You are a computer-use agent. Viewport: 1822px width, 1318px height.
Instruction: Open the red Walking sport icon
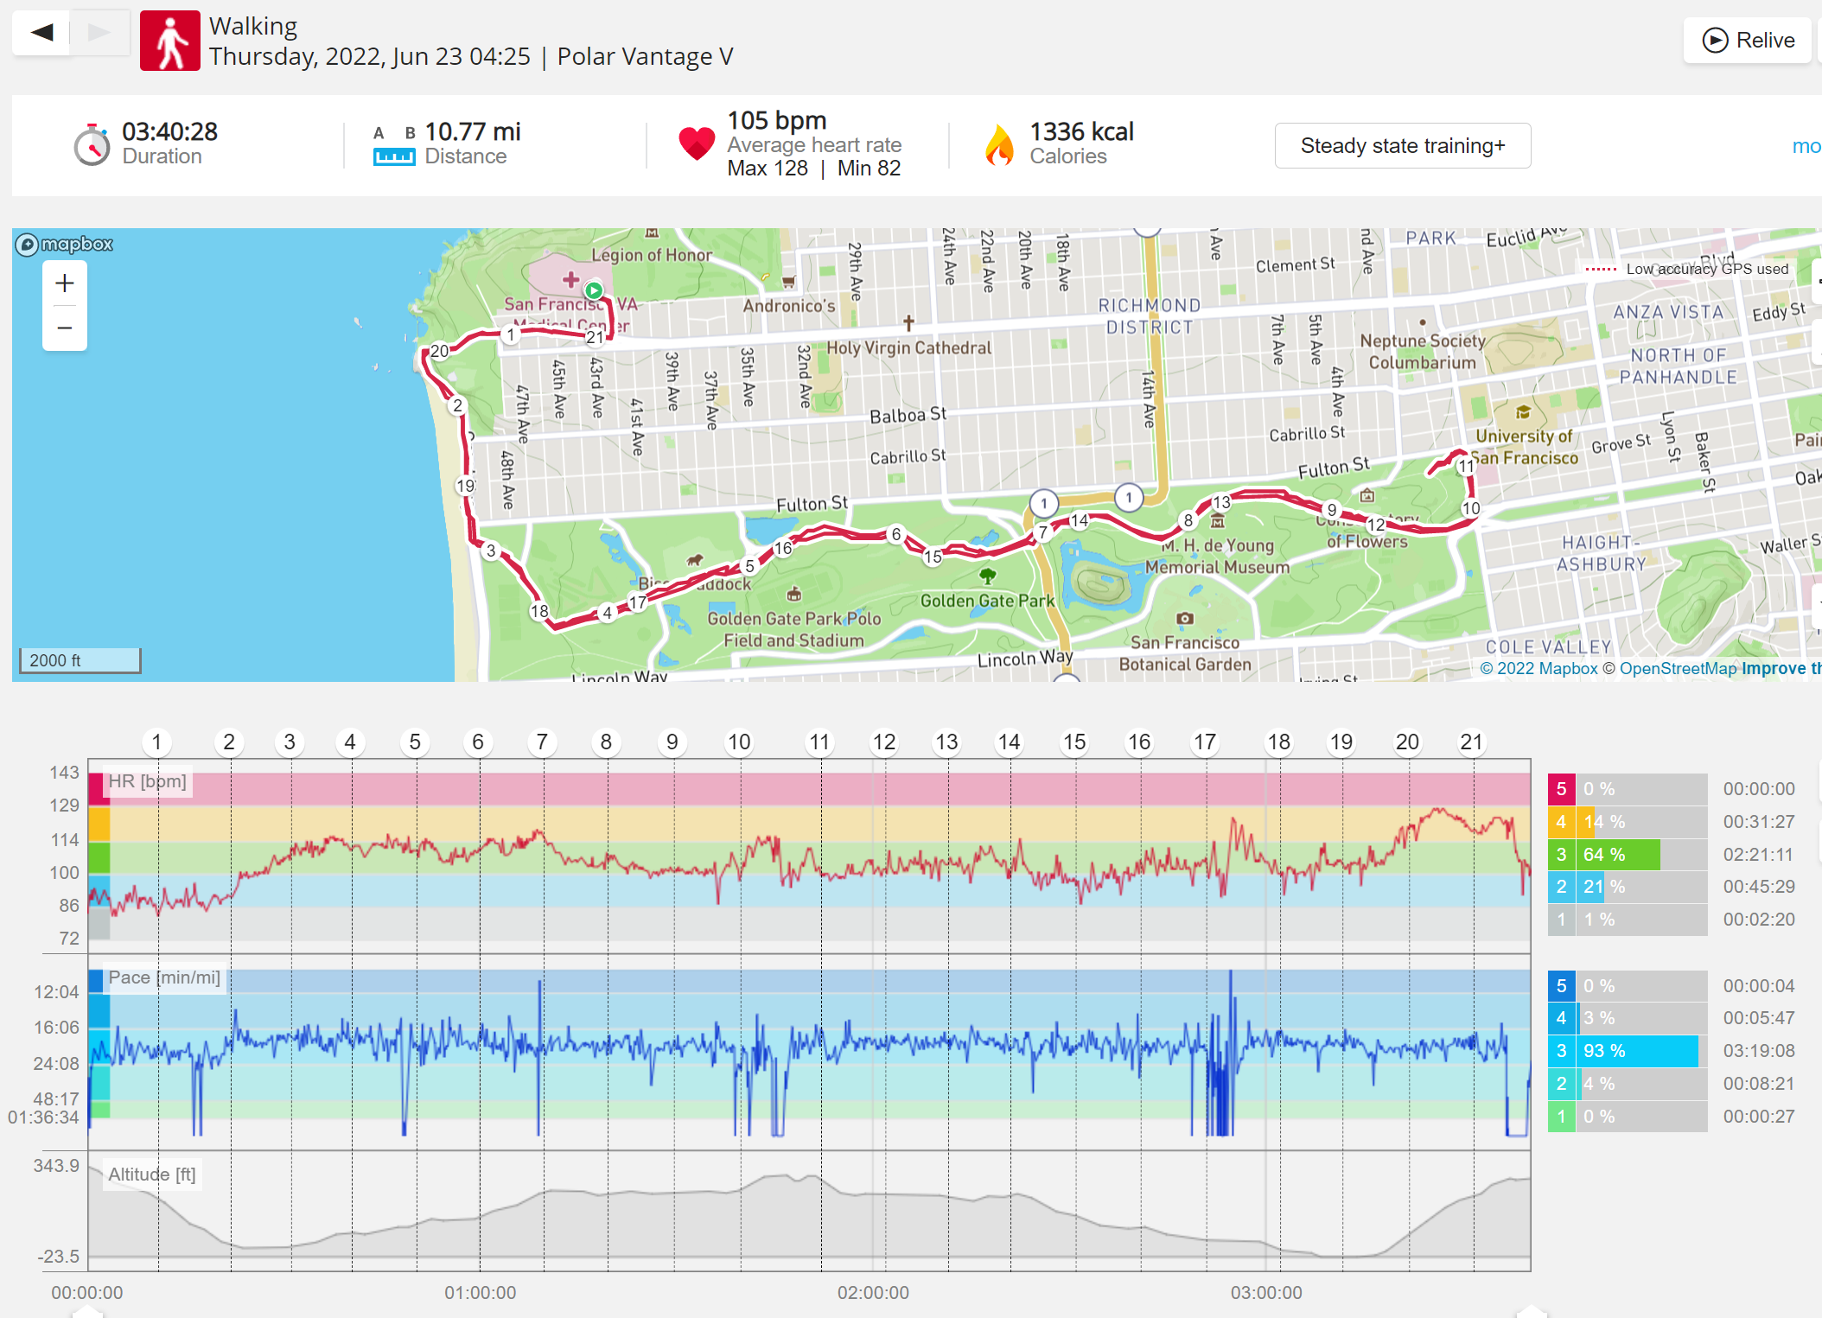[x=170, y=41]
